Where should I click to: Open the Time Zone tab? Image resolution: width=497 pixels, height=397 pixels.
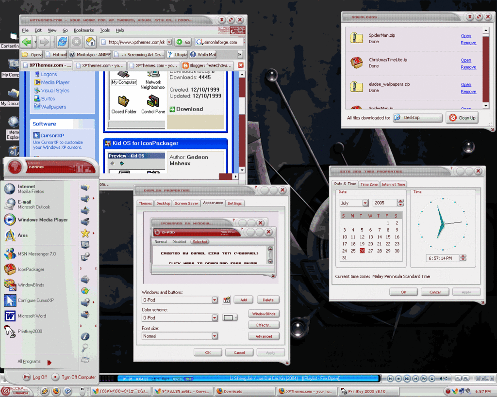pyautogui.click(x=369, y=184)
